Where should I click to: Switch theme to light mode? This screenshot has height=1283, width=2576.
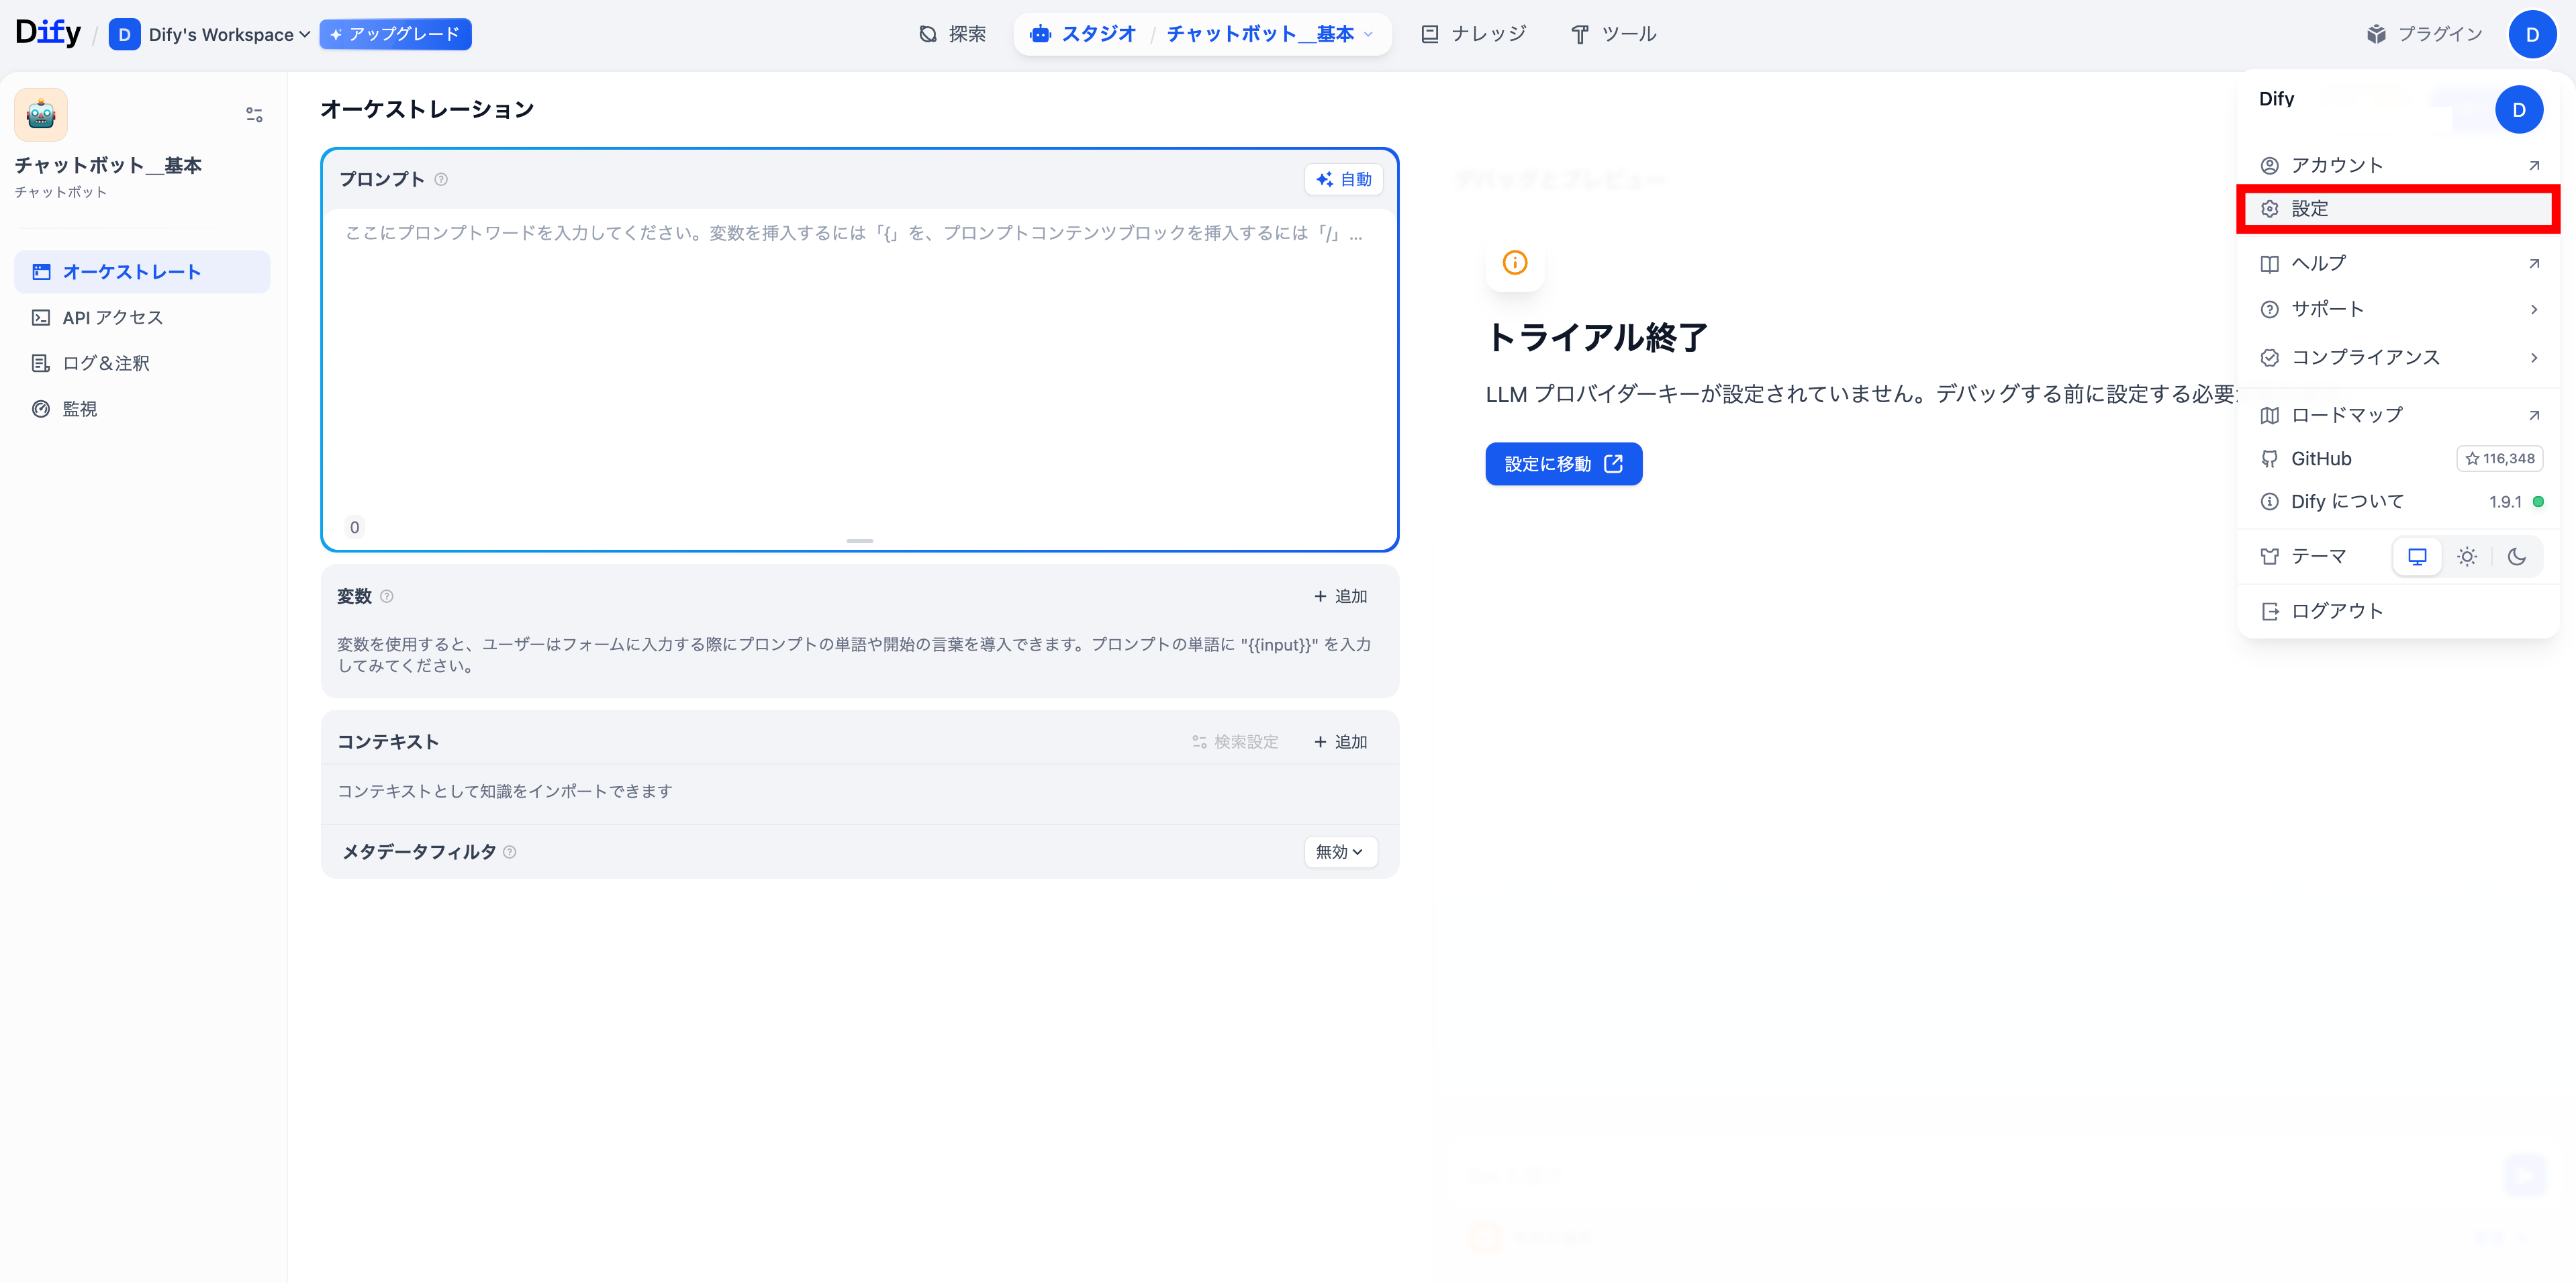coord(2467,556)
